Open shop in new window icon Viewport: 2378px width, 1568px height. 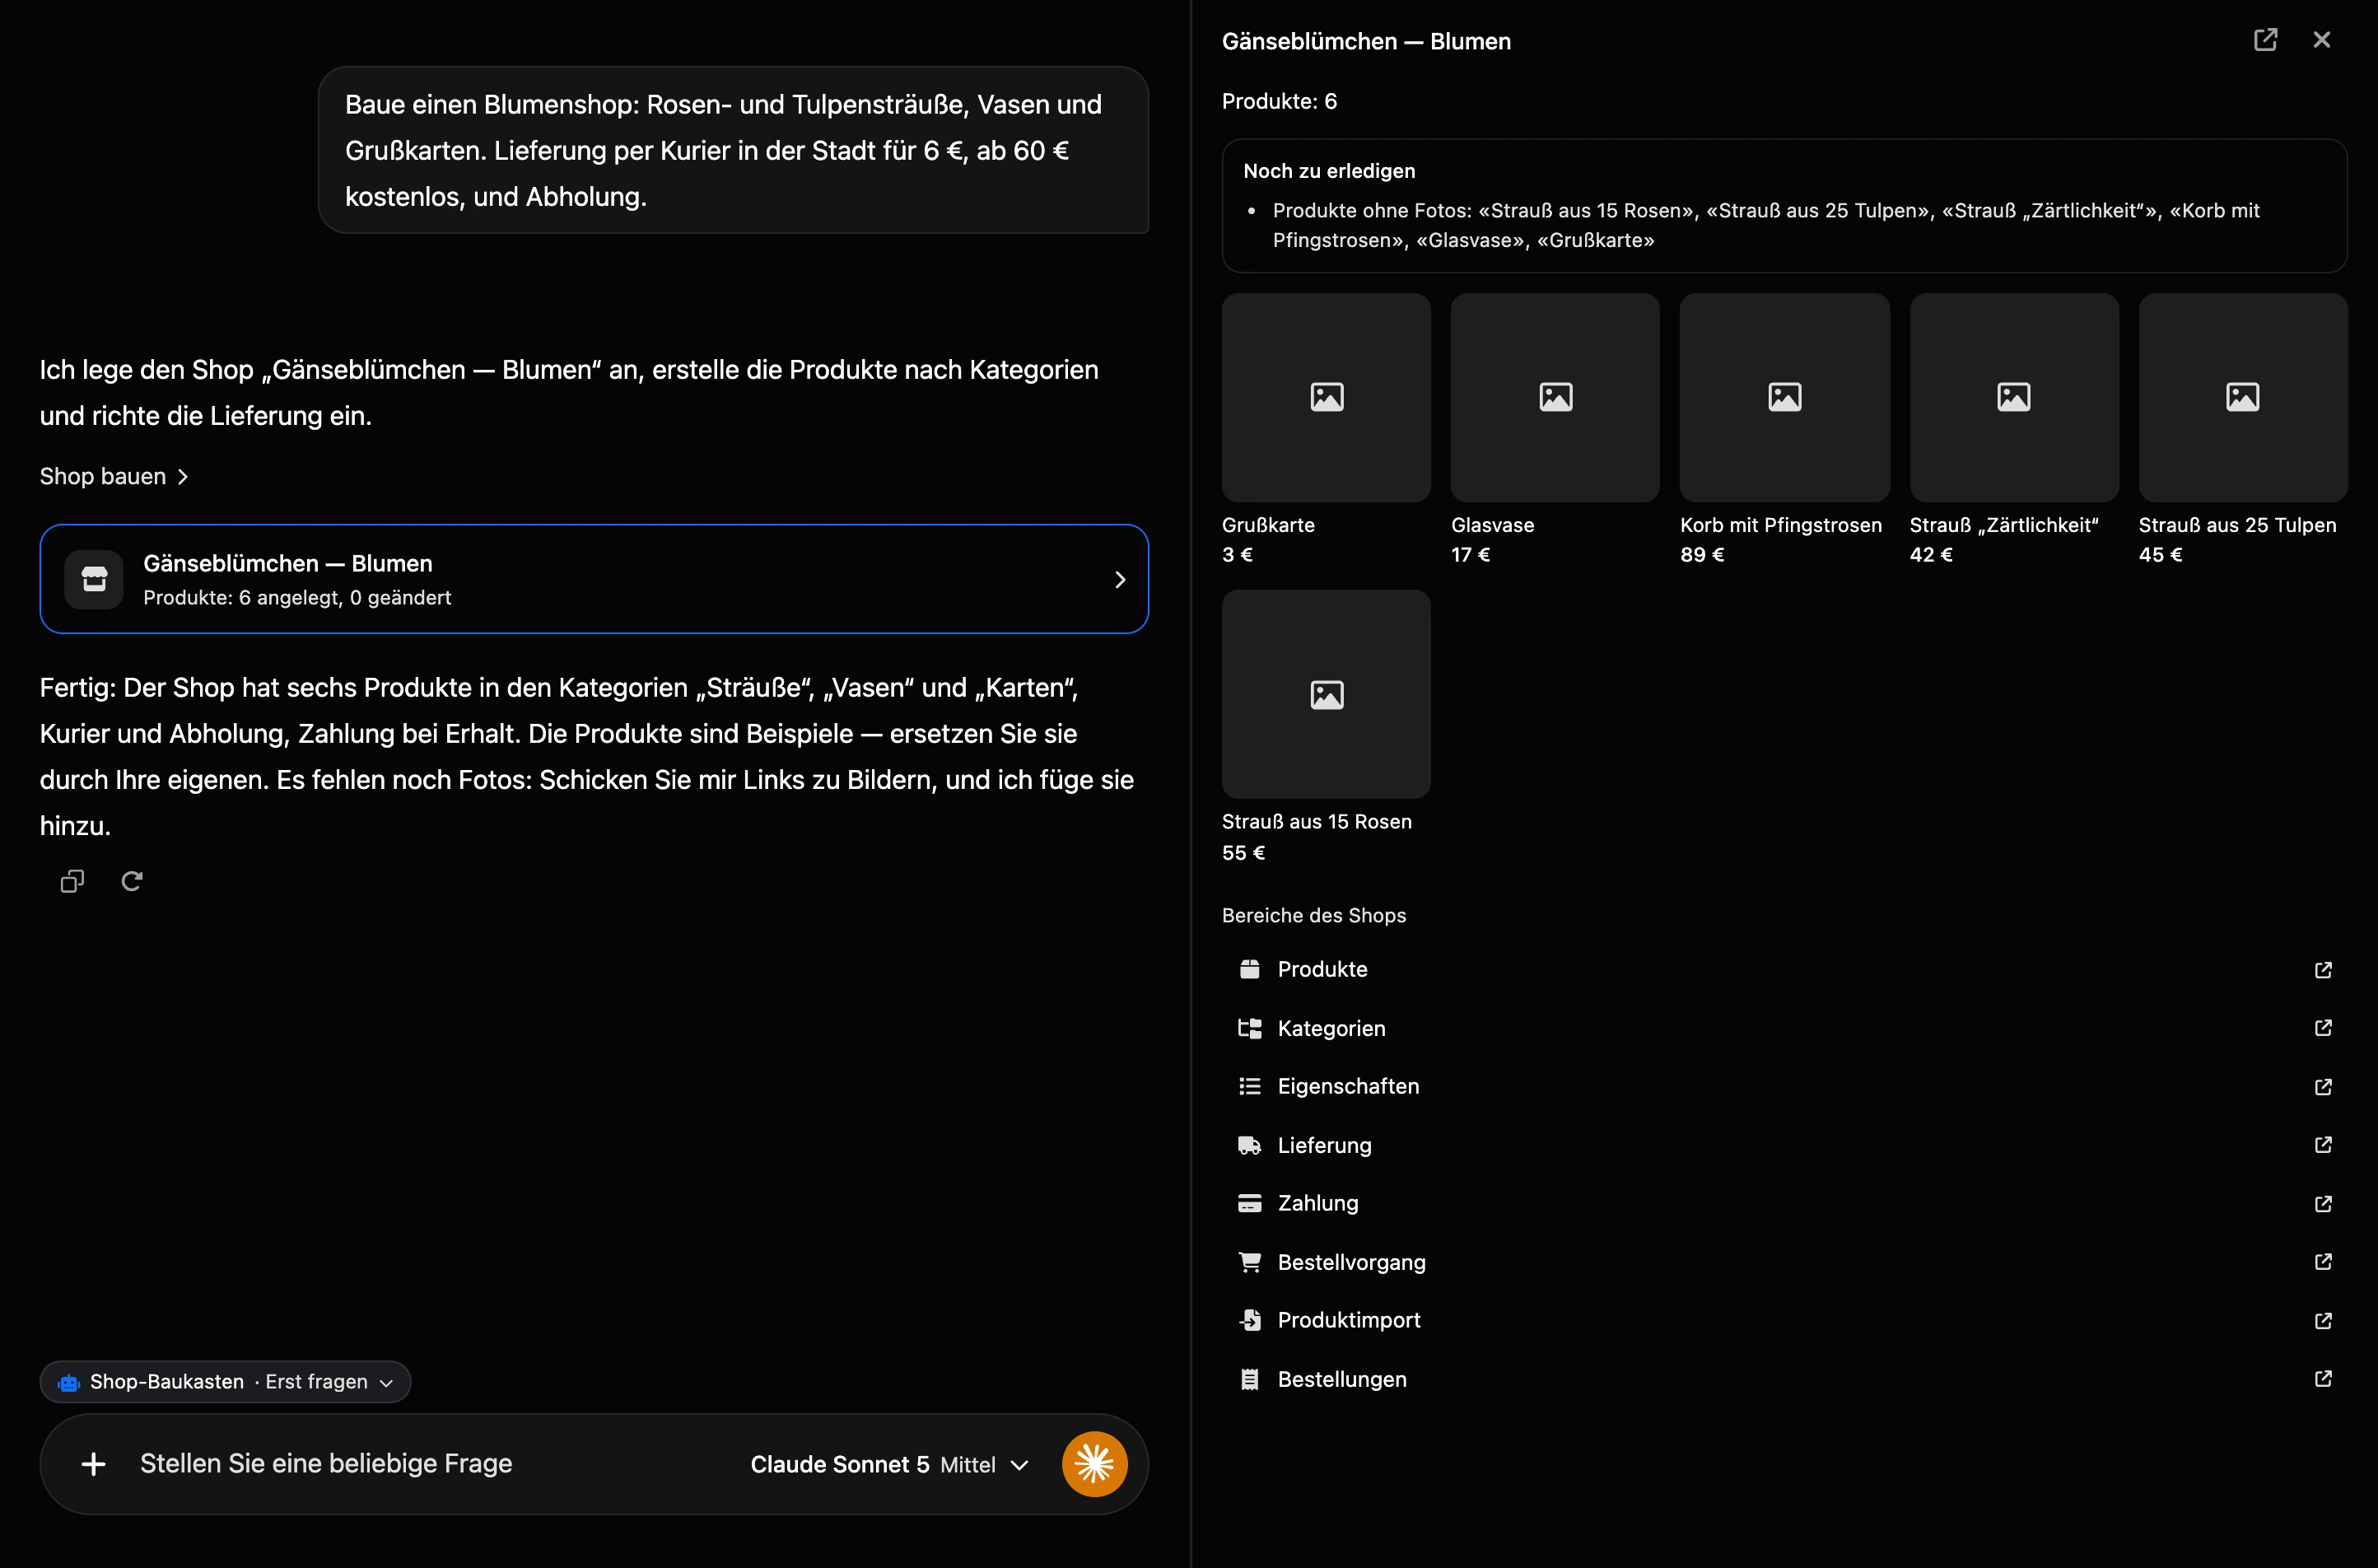click(2265, 40)
